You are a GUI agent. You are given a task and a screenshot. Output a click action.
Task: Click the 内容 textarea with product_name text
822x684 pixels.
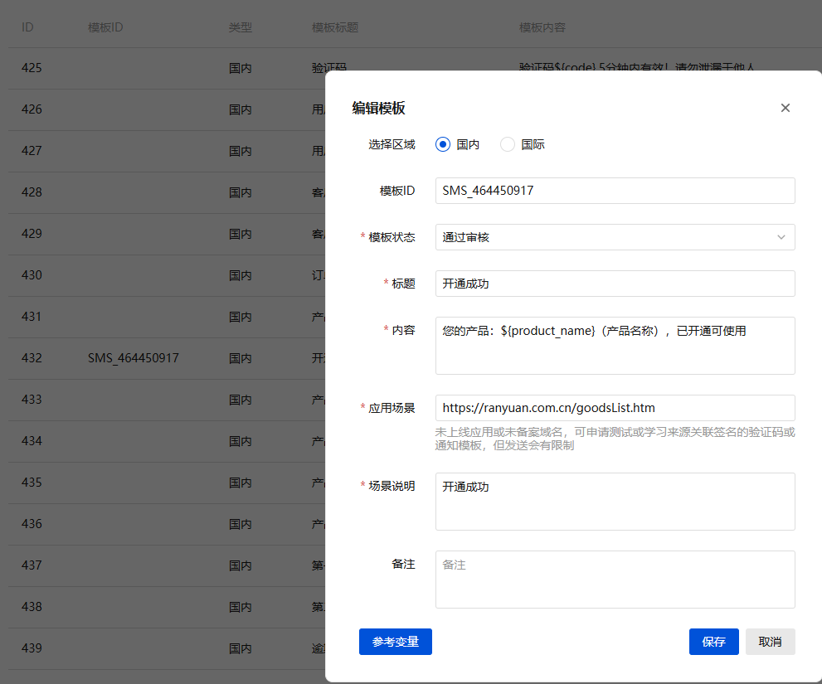(x=615, y=346)
